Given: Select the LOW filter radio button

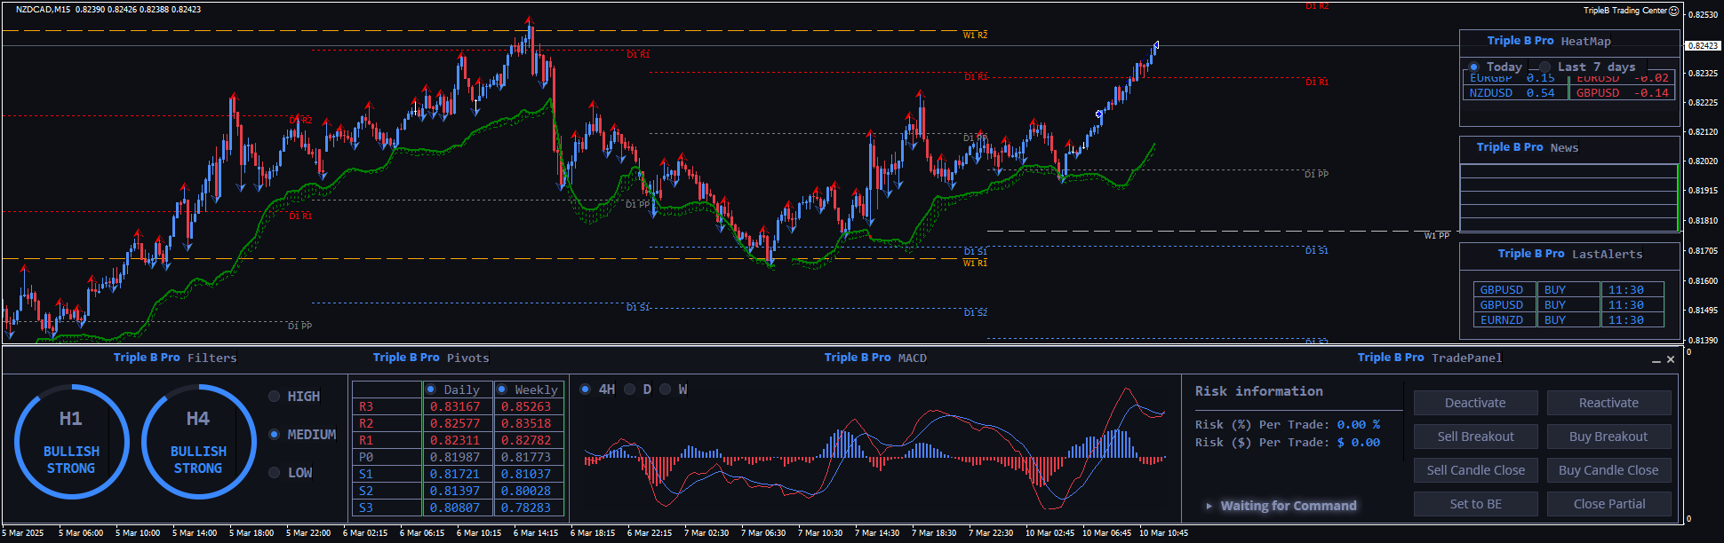Looking at the screenshot, I should [275, 473].
